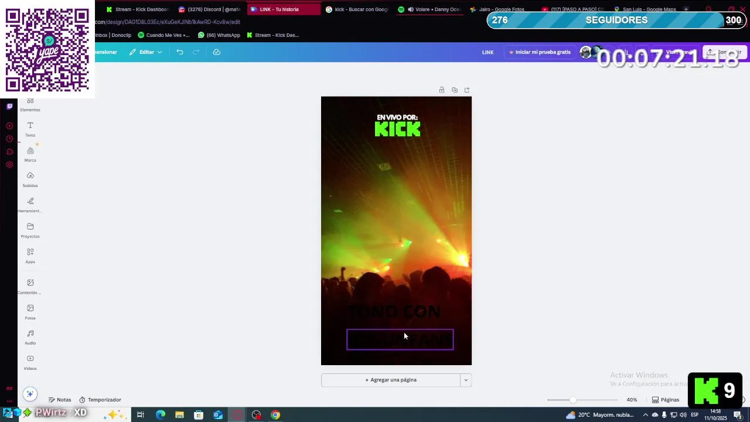
Task: Open the Fotos panel
Action: pos(30,312)
